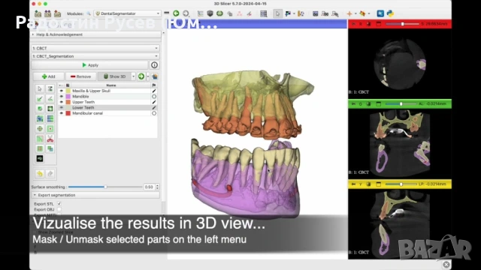Toggle visibility of Maxilla & Upper Skull
This screenshot has width=481, height=270.
(x=62, y=91)
